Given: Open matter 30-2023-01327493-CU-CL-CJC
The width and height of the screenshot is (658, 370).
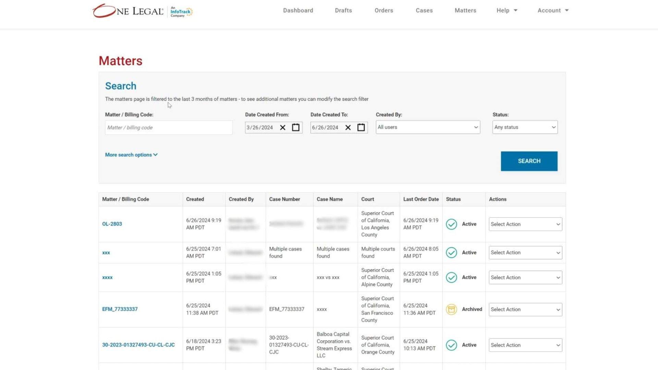Looking at the screenshot, I should (138, 345).
